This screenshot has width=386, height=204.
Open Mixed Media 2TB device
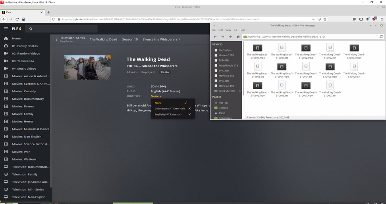tap(228, 65)
